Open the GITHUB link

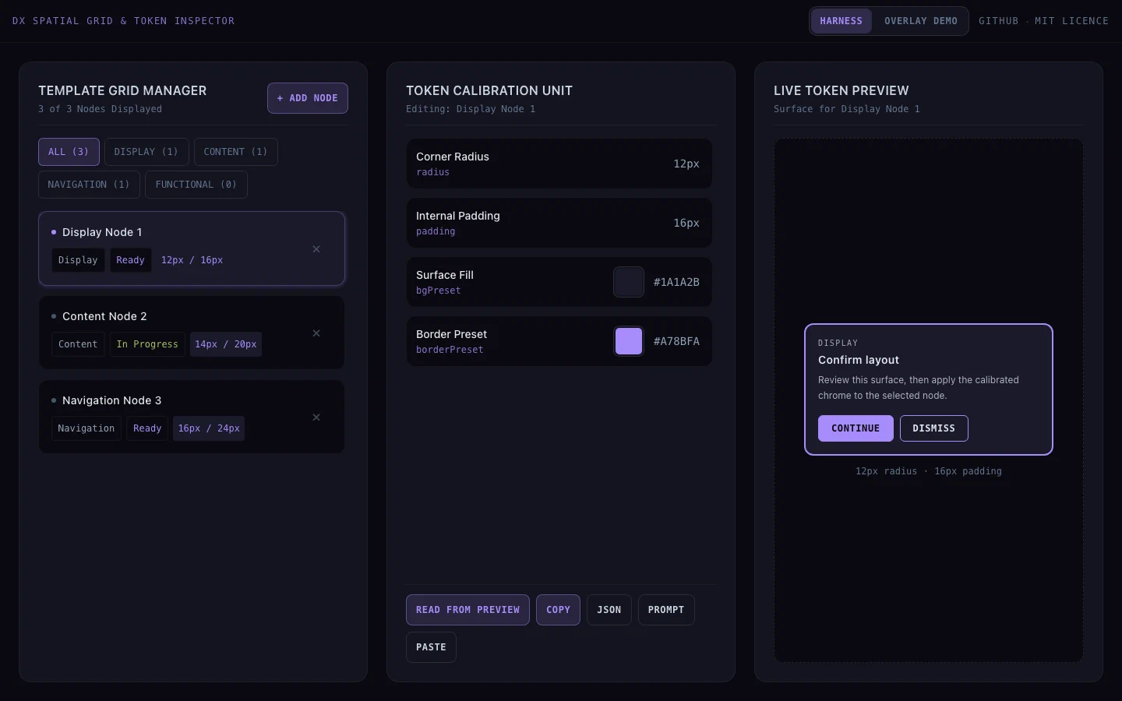click(x=999, y=21)
